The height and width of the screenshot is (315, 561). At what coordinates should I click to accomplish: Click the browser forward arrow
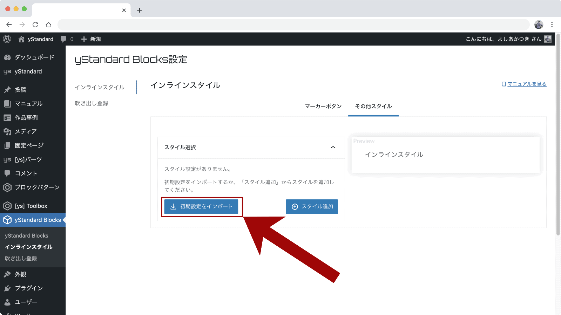[x=22, y=25]
